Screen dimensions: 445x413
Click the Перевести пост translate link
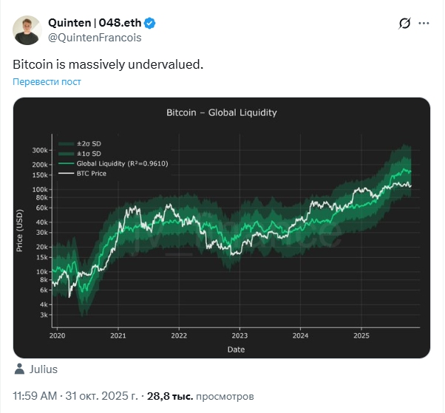pos(47,81)
